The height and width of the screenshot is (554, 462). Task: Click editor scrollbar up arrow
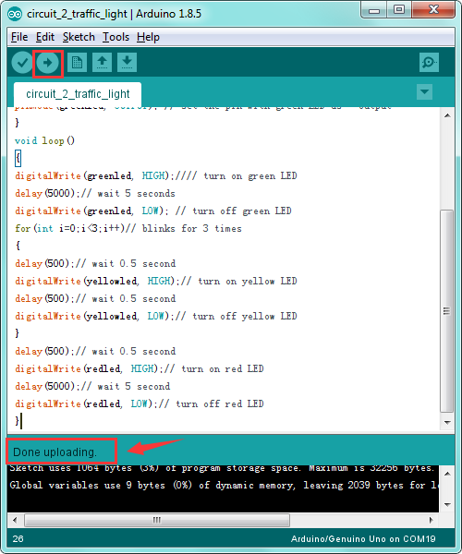coord(447,115)
